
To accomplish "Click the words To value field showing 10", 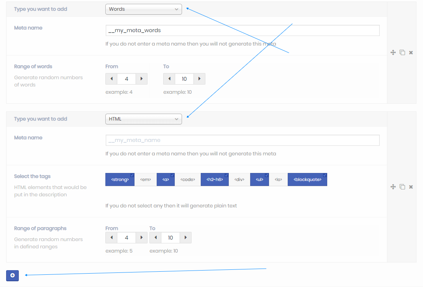I will (184, 79).
